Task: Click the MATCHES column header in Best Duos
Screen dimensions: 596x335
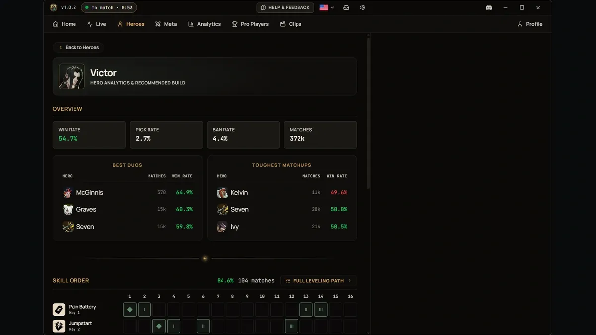Action: click(157, 176)
